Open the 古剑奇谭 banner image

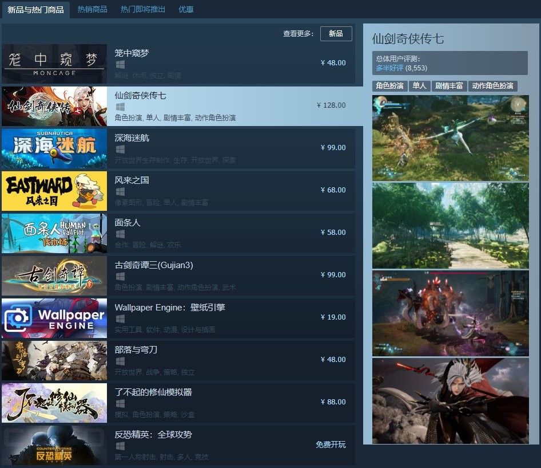(x=54, y=276)
